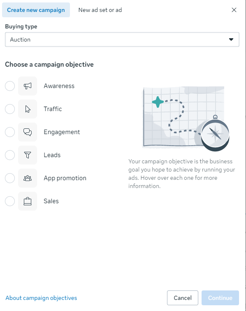The height and width of the screenshot is (311, 246).
Task: Click the Traffic cursor icon
Action: (x=28, y=109)
